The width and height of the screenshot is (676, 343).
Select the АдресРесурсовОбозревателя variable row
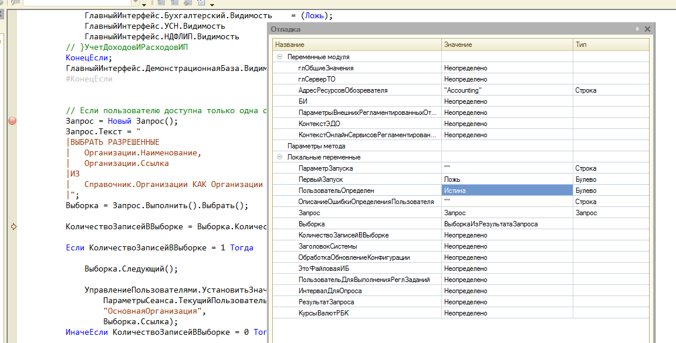(343, 90)
